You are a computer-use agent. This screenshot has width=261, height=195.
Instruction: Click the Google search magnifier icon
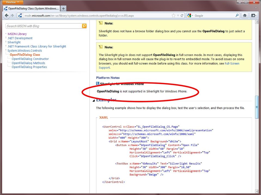click(237, 15)
